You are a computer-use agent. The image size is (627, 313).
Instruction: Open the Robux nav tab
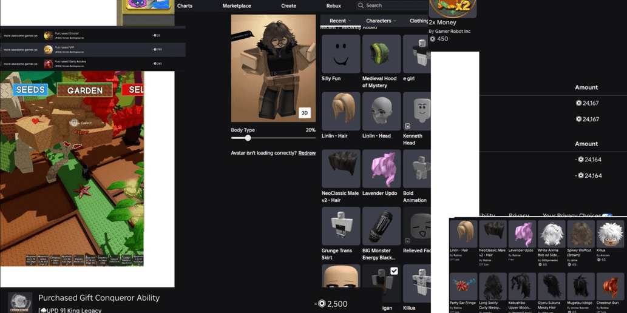point(333,5)
